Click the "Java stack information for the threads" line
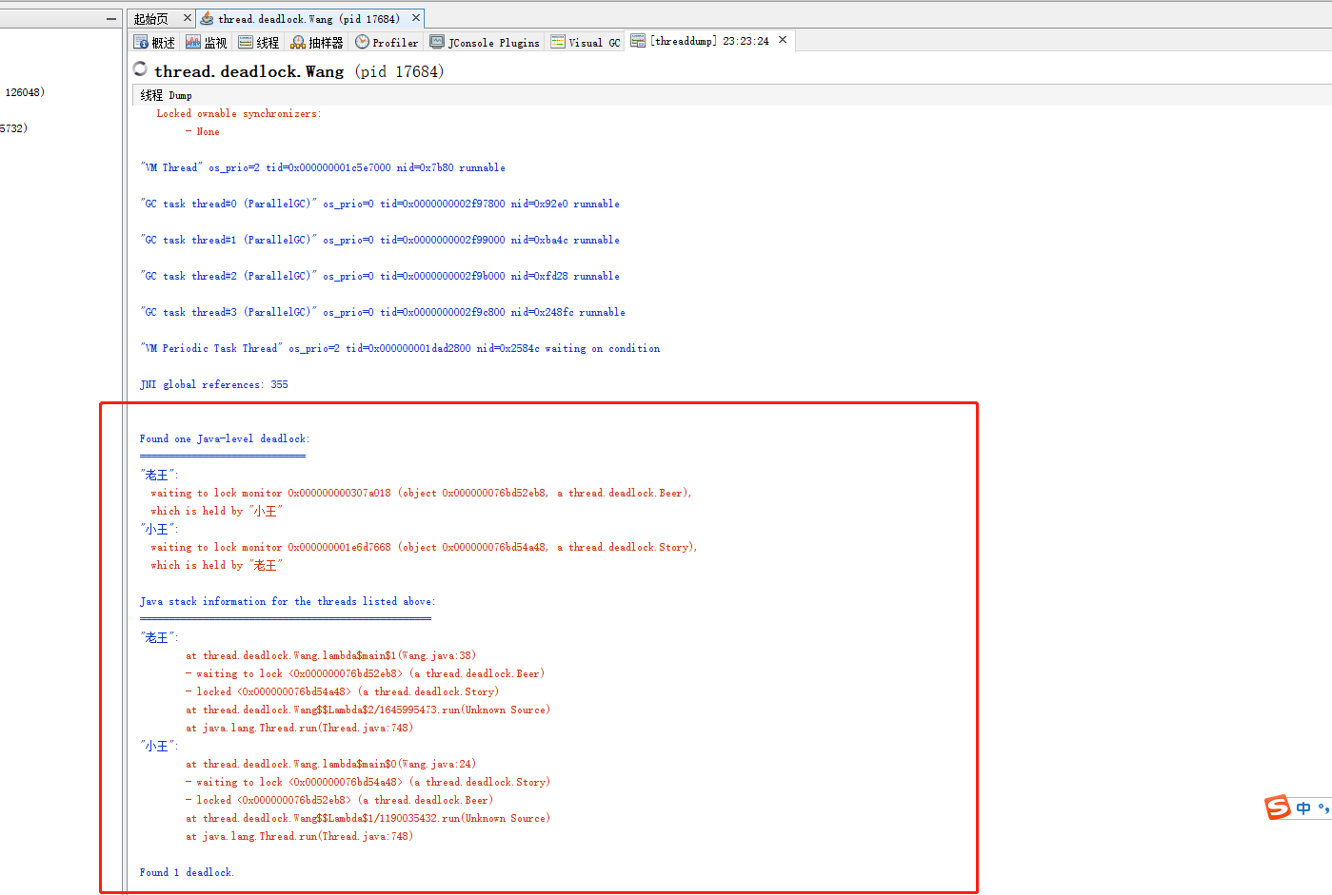This screenshot has height=895, width=1332. (288, 601)
